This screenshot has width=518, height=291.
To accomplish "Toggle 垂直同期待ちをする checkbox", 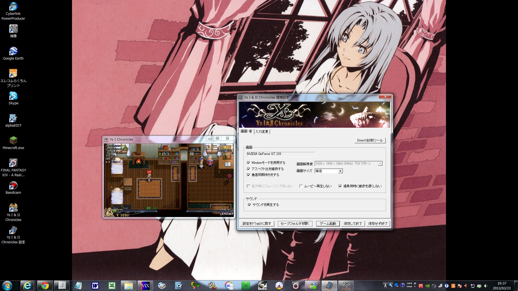I will [248, 175].
